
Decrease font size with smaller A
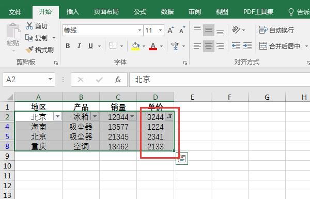point(182,30)
